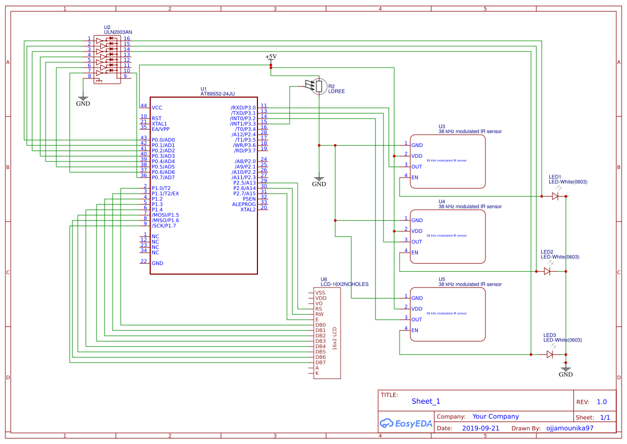The width and height of the screenshot is (627, 444).
Task: Select the LED1 diode symbol
Action: coord(555,196)
